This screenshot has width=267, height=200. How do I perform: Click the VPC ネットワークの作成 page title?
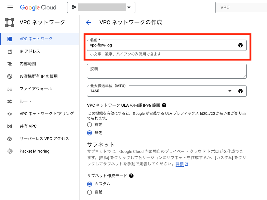click(131, 22)
